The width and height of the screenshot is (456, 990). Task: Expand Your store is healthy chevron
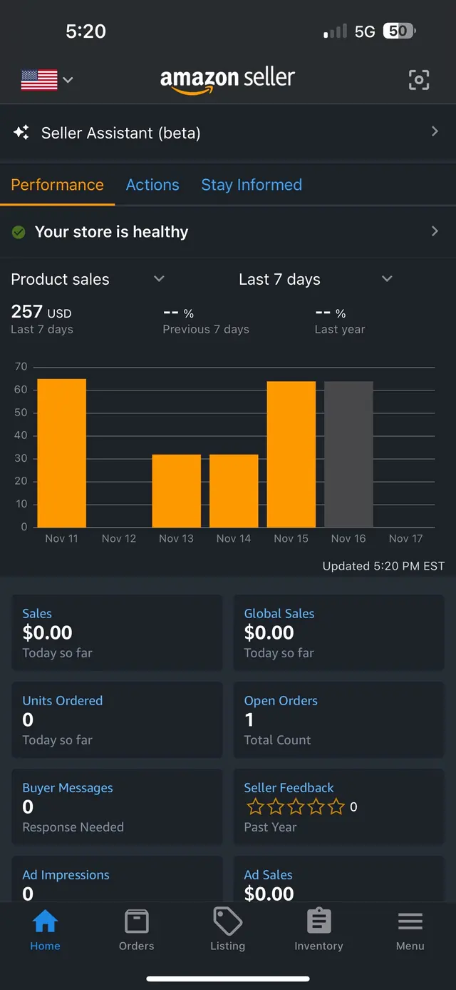tap(435, 231)
